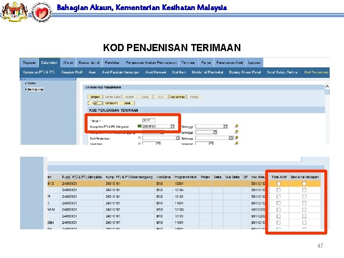Click the Kemaskini button beside Cari

pyautogui.click(x=111, y=103)
